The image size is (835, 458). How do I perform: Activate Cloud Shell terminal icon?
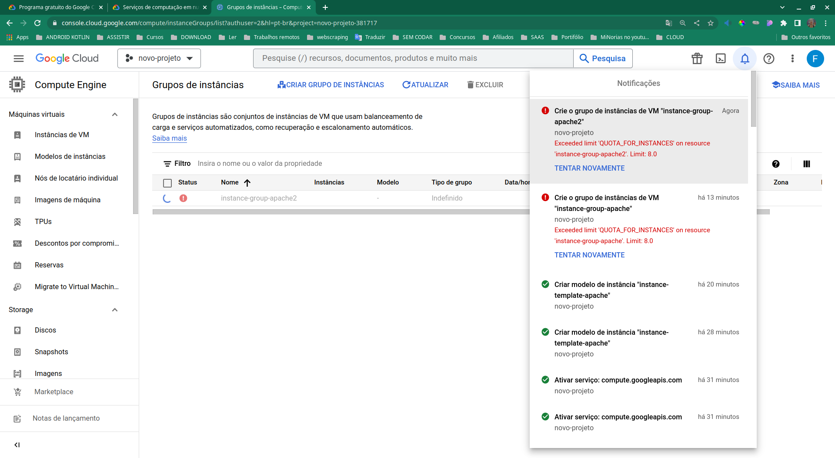[721, 58]
